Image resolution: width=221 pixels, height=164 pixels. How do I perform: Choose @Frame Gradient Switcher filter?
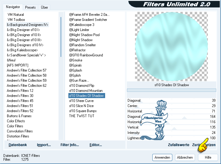(x=88, y=20)
